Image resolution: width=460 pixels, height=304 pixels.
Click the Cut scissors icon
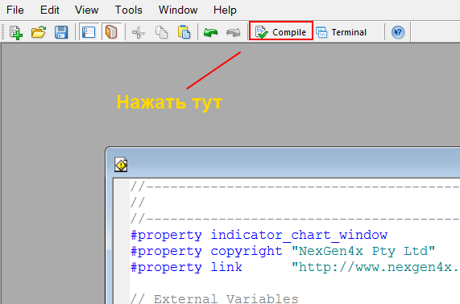point(139,32)
